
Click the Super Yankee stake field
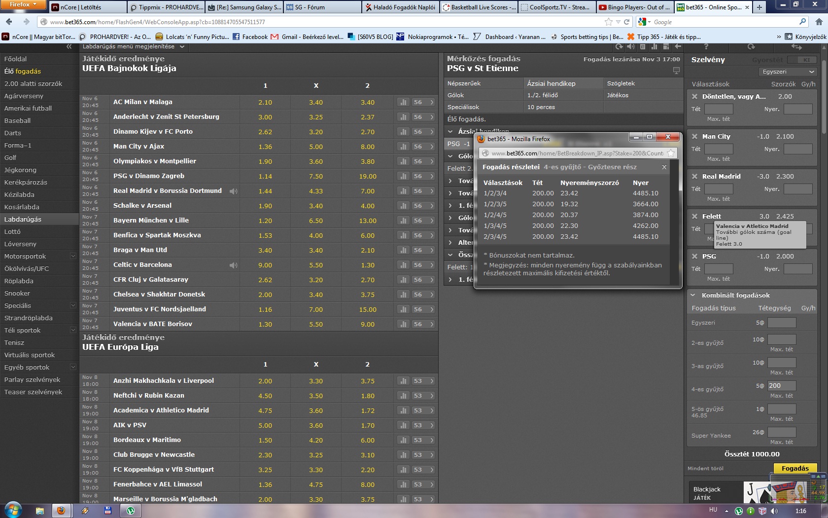point(782,432)
